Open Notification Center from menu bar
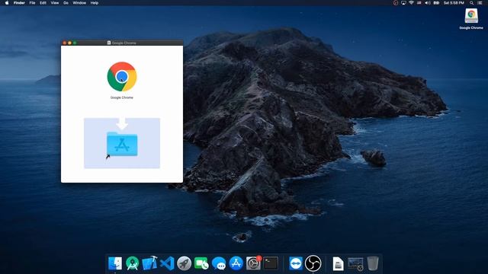488x274 pixels. [480, 3]
